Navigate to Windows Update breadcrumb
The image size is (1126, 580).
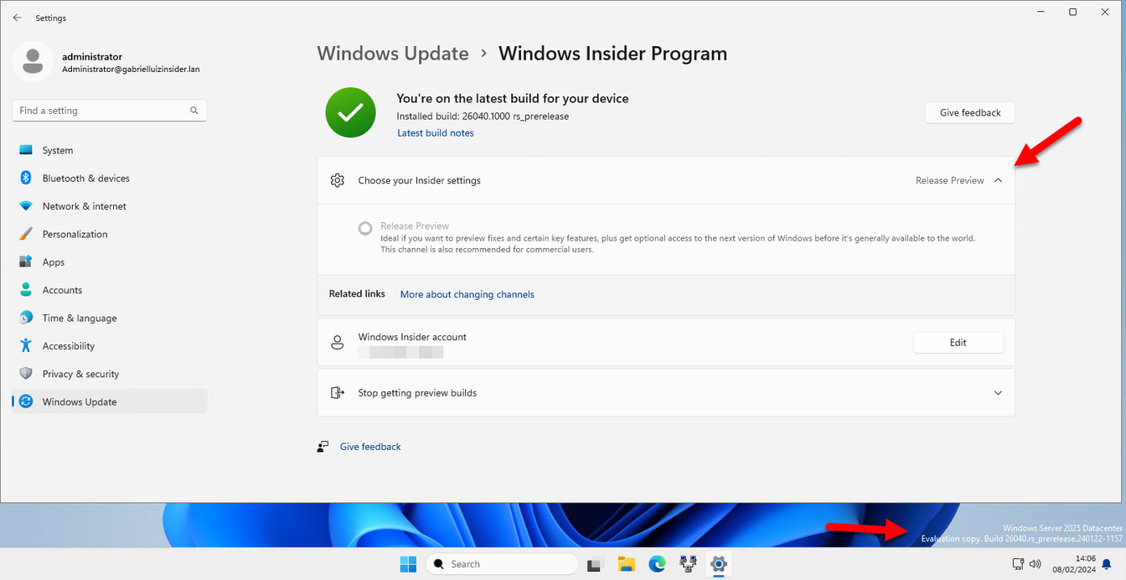tap(393, 54)
